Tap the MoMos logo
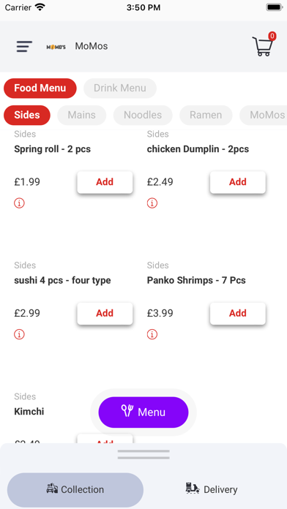This screenshot has height=509, width=287. 56,47
